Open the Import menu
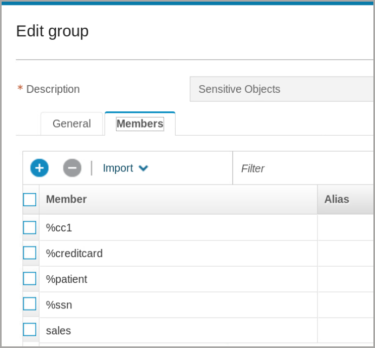This screenshot has height=348, width=375. click(x=118, y=168)
